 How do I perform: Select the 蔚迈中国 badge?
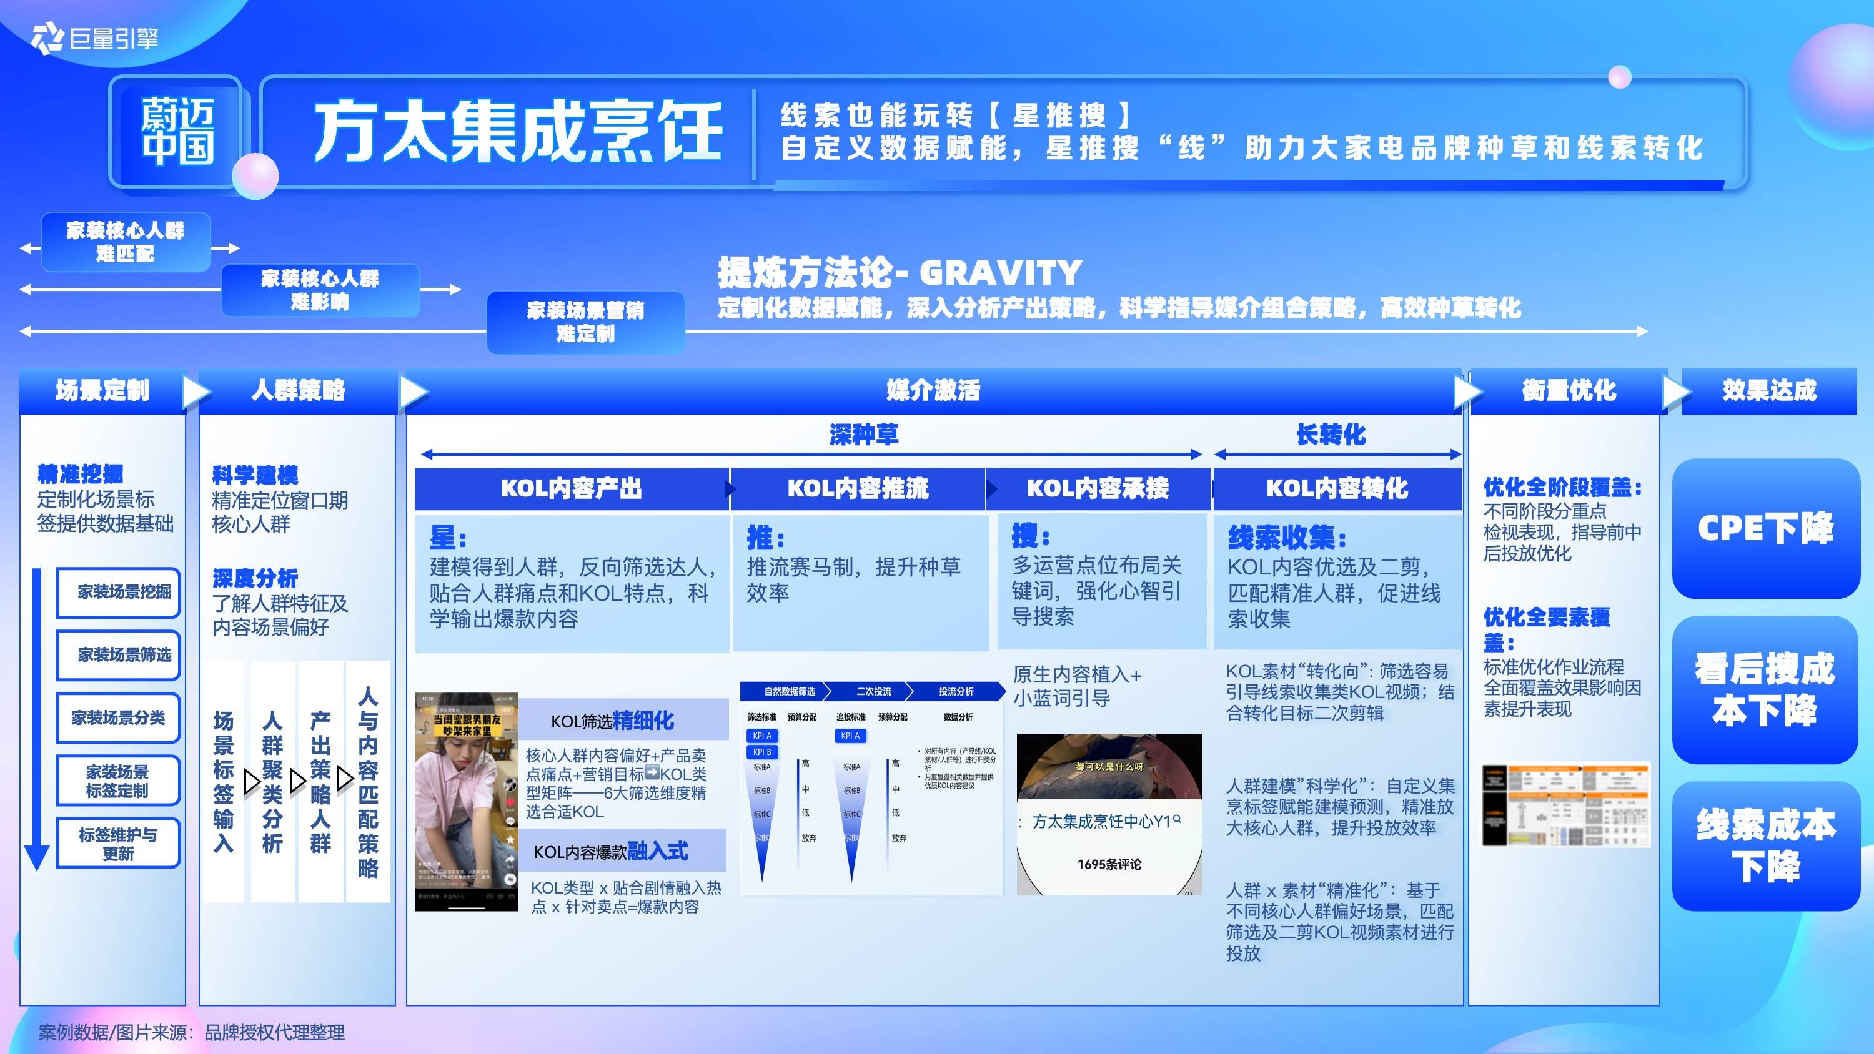(178, 132)
